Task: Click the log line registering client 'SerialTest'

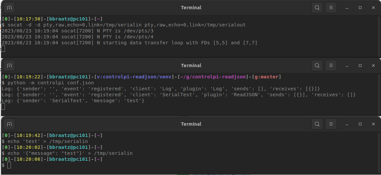Action: point(179,95)
